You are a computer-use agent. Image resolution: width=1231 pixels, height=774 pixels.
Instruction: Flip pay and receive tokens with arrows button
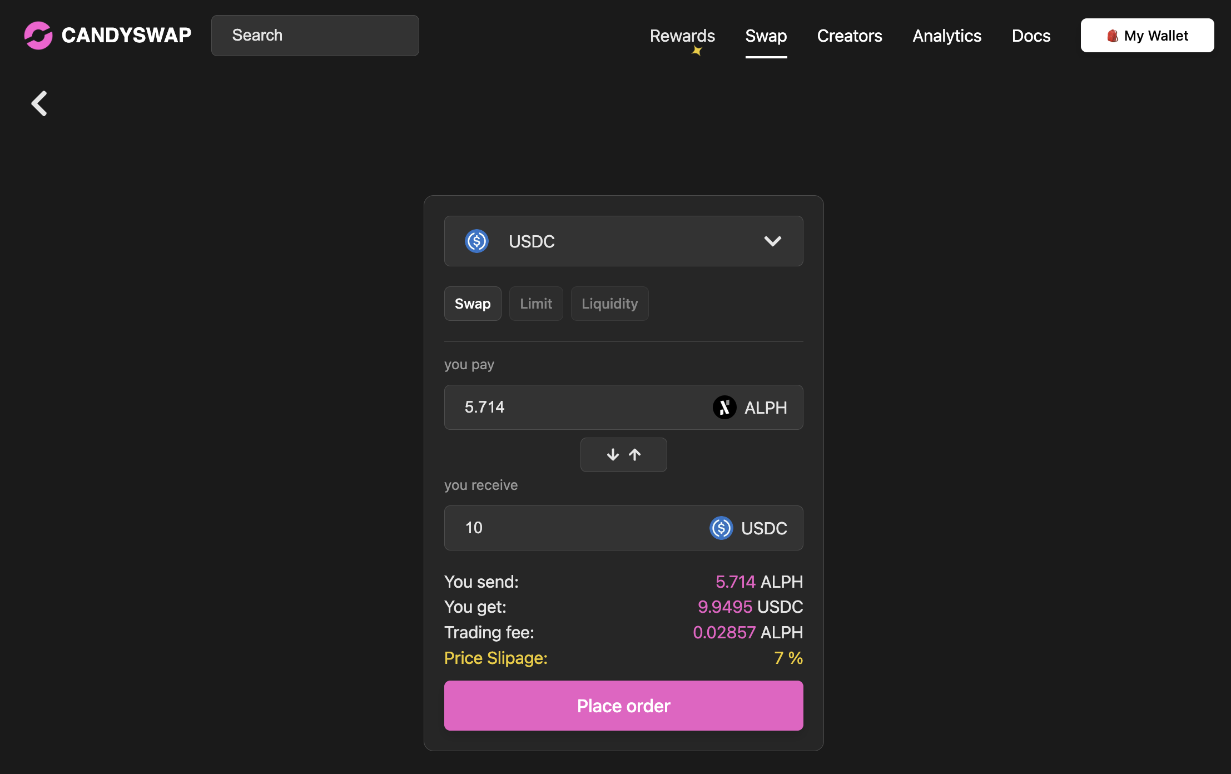tap(623, 455)
